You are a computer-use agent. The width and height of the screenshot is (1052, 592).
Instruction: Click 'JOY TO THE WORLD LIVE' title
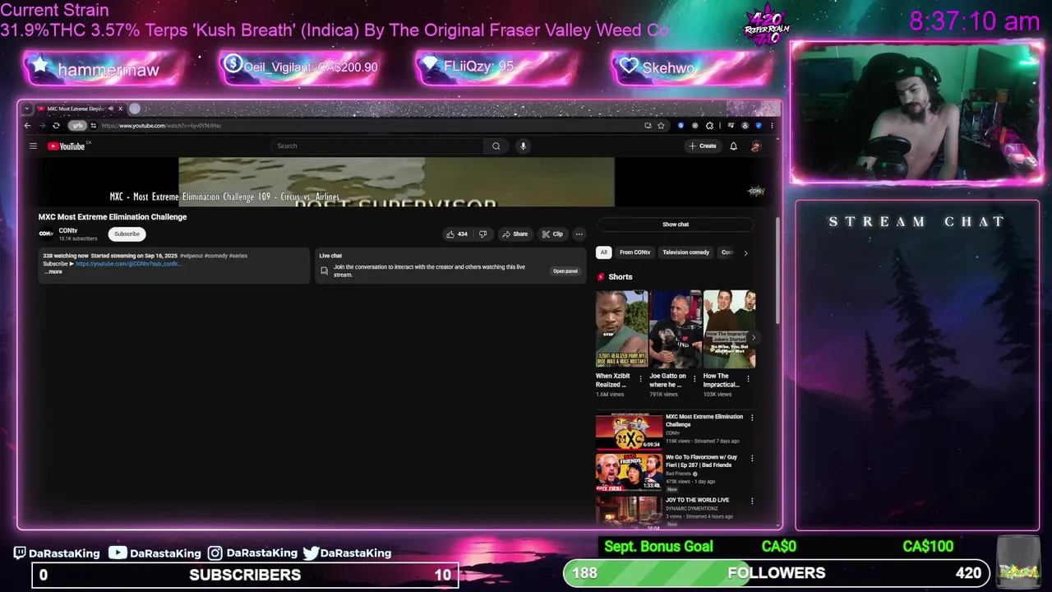click(697, 500)
